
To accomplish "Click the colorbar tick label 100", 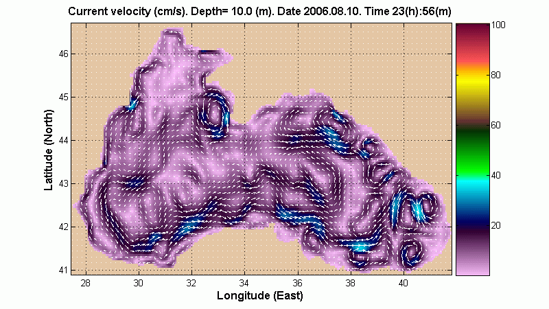I will tap(499, 25).
